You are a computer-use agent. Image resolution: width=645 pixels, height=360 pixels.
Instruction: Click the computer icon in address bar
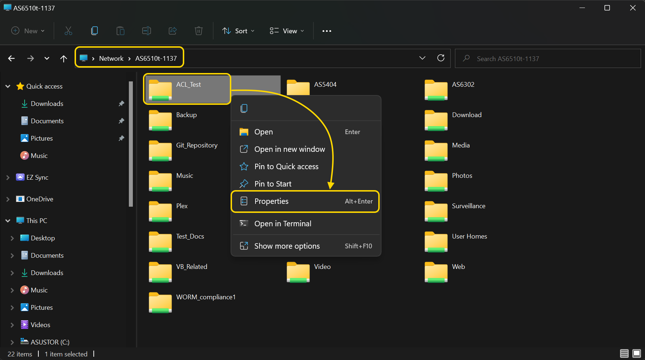pos(84,58)
